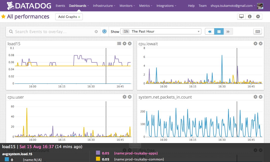270x162 pixels.
Task: Remove the cpu.user graph
Action: 130,97
